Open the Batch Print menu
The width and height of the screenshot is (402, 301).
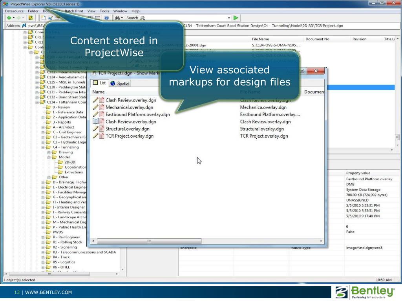(74, 11)
